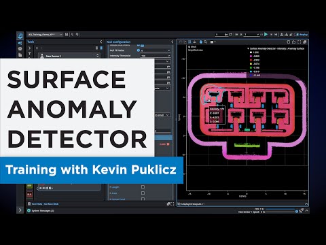Click the Mesh label in viewer

[x=194, y=47]
